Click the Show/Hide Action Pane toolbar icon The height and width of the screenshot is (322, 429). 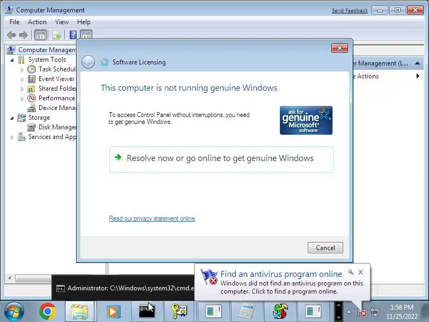(x=86, y=35)
